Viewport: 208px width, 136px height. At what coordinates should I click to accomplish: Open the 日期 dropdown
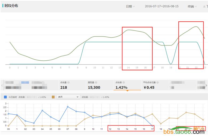130,6
